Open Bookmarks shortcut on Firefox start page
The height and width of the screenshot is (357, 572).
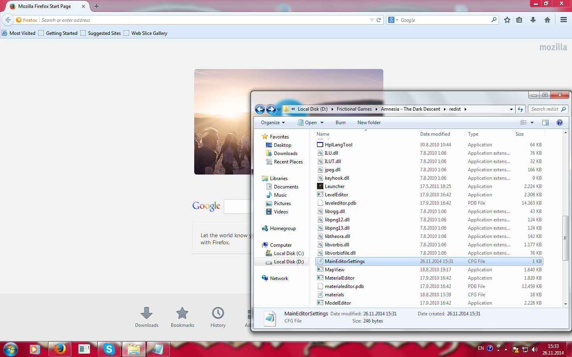click(182, 317)
